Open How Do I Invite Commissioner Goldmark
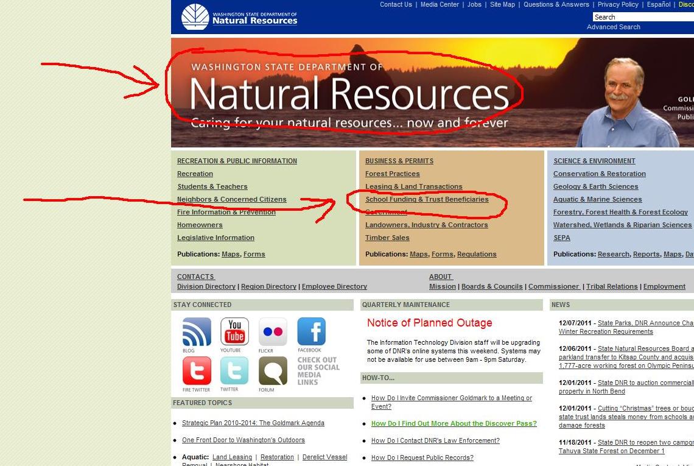The width and height of the screenshot is (694, 466). [x=452, y=402]
